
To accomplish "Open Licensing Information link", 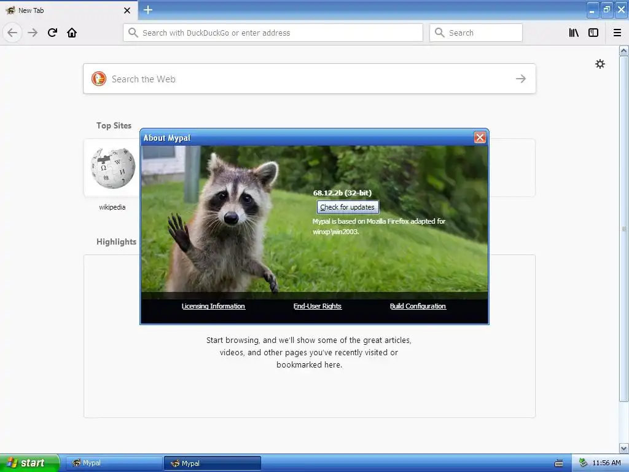I will [x=213, y=306].
